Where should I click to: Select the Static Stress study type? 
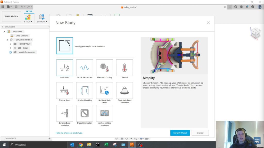click(x=64, y=67)
